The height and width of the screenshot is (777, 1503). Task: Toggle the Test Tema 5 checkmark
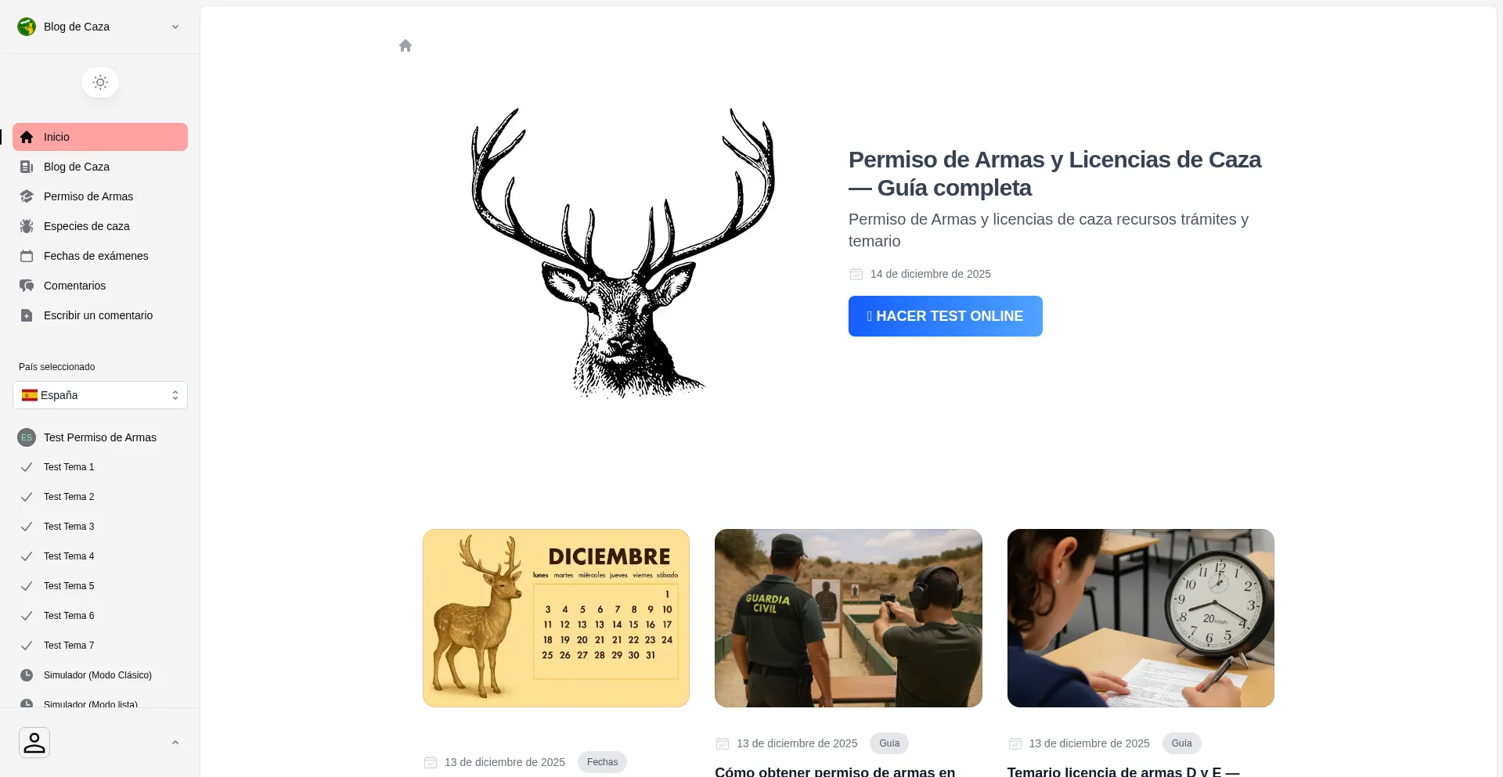tap(27, 586)
